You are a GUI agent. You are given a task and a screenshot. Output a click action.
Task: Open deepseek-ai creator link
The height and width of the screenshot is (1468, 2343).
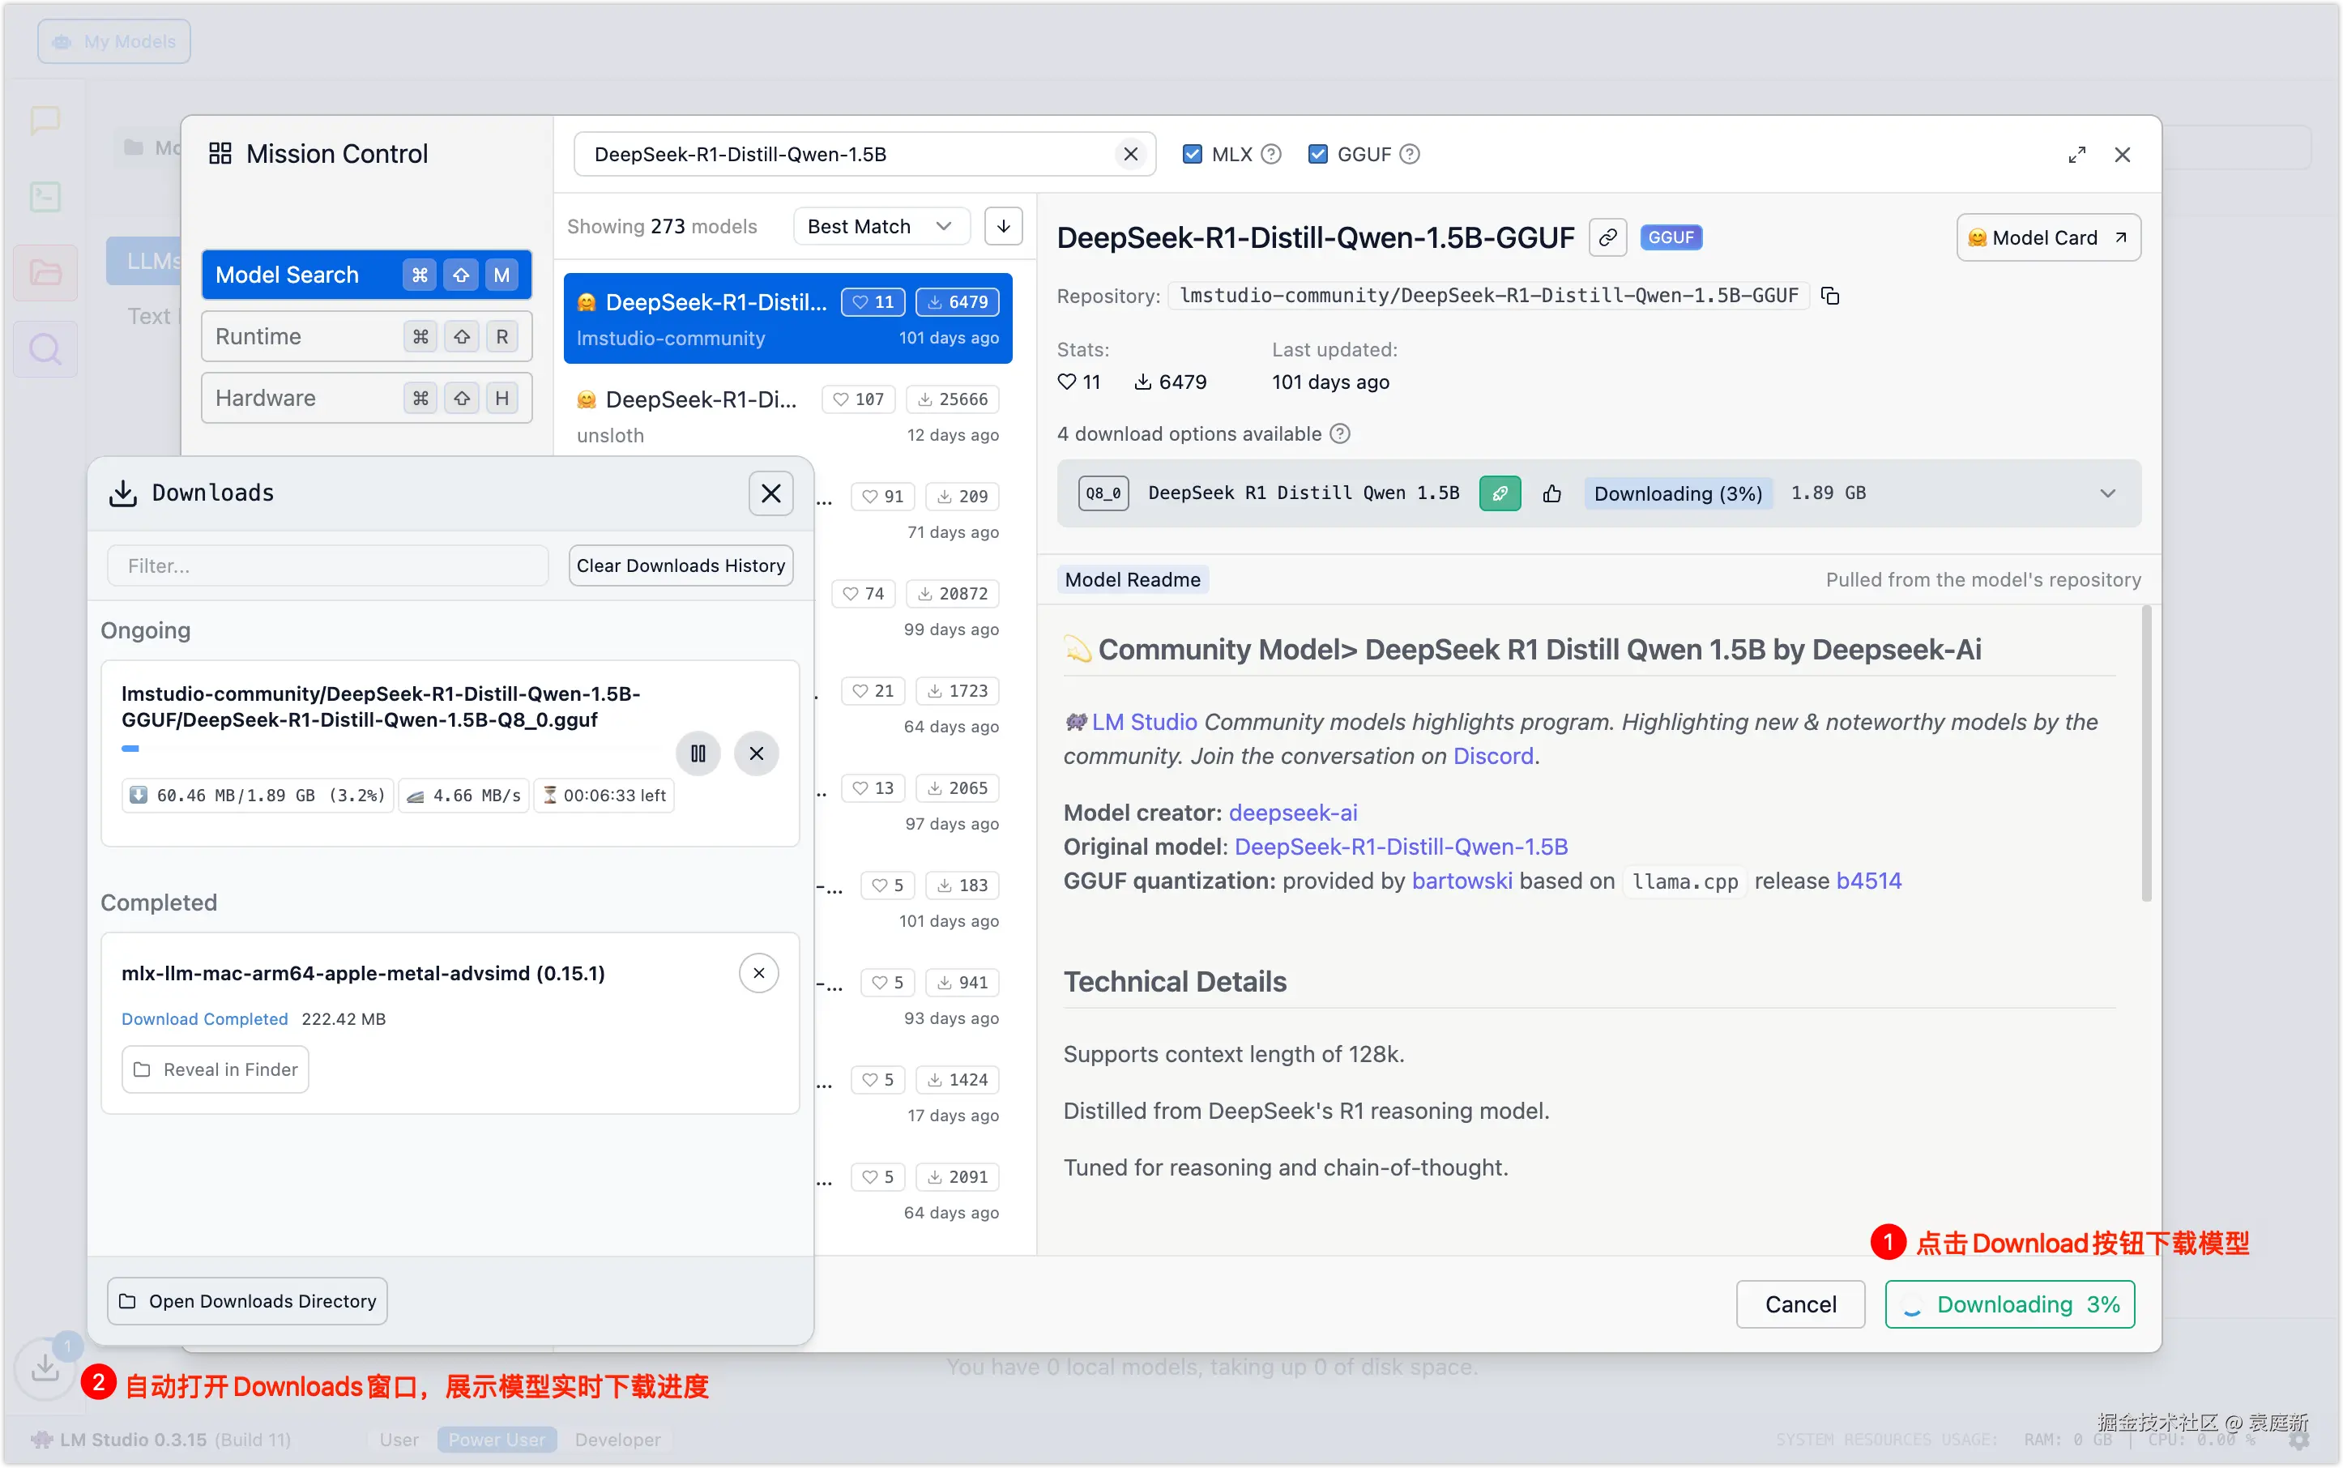click(x=1292, y=813)
